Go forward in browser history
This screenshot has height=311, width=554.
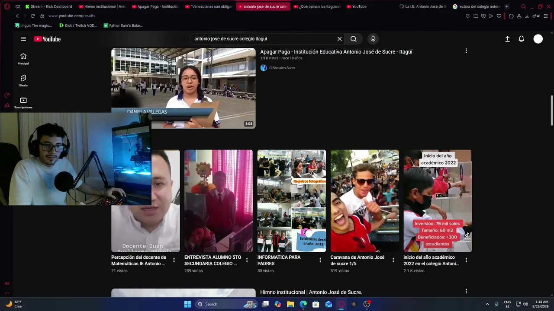25,16
